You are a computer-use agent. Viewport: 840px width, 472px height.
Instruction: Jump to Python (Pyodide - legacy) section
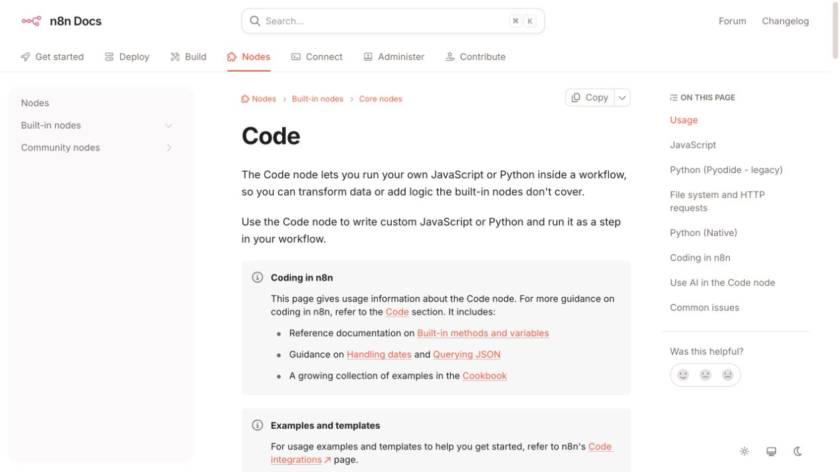click(x=726, y=170)
